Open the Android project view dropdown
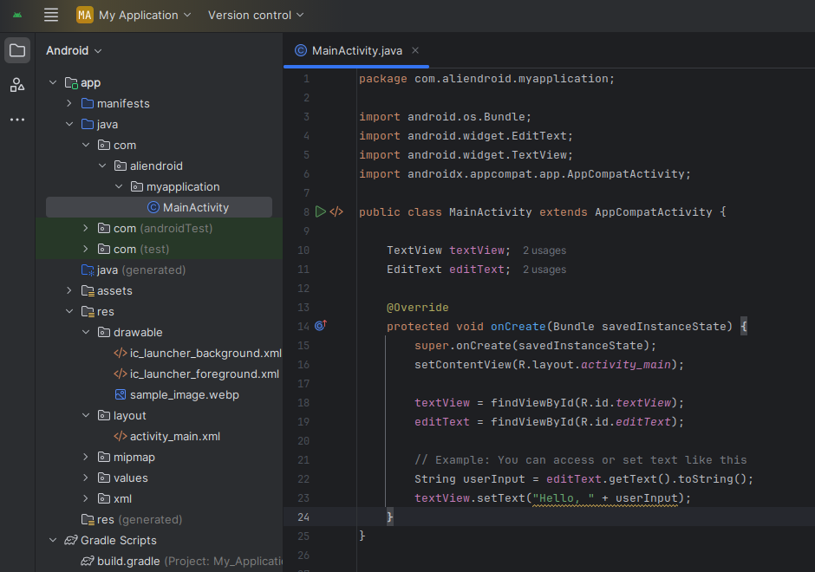This screenshot has width=815, height=572. pyautogui.click(x=74, y=50)
